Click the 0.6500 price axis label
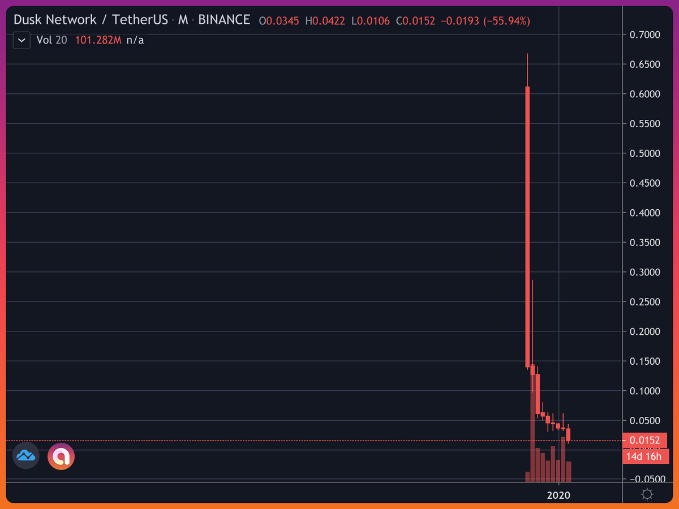This screenshot has height=509, width=679. coord(645,64)
